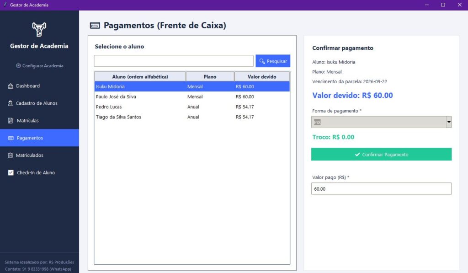Go to Matrículas section
The image size is (468, 273).
tap(39, 121)
